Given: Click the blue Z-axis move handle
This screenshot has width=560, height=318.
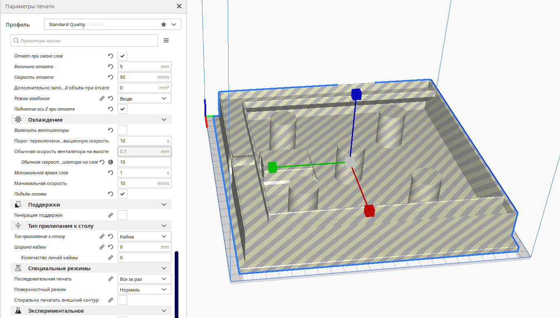Looking at the screenshot, I should tap(356, 94).
